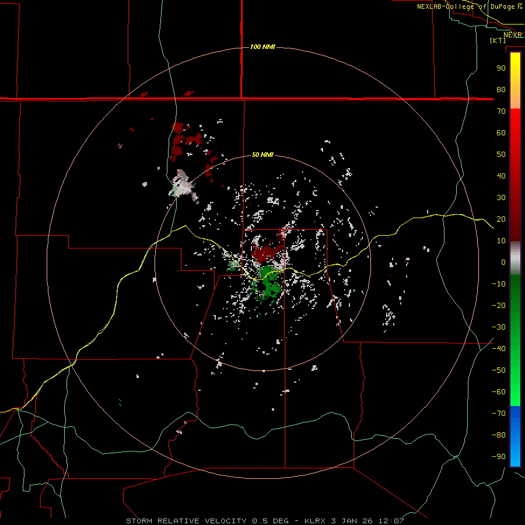Click the NEXR label at top right
The image size is (525, 525).
(x=513, y=34)
